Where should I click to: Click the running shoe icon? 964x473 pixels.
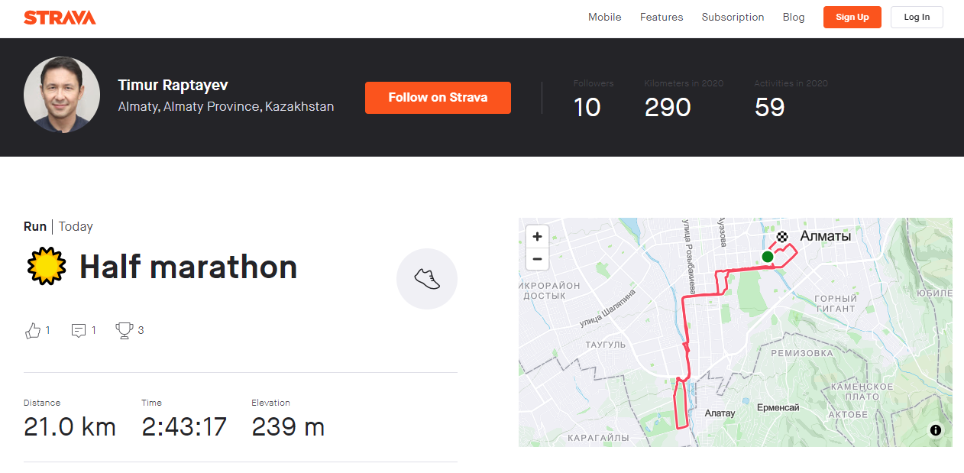point(427,279)
